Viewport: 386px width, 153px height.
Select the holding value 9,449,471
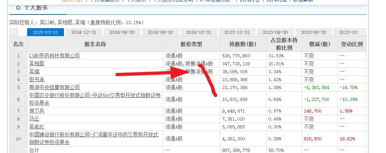click(233, 111)
